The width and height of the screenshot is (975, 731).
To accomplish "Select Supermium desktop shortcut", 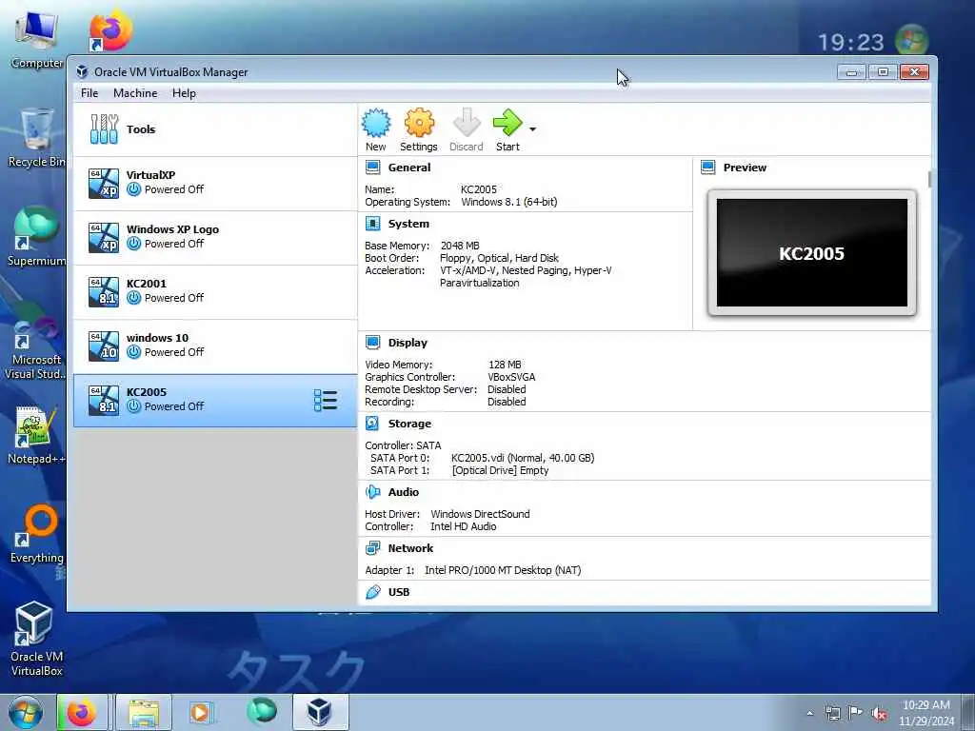I will [36, 236].
